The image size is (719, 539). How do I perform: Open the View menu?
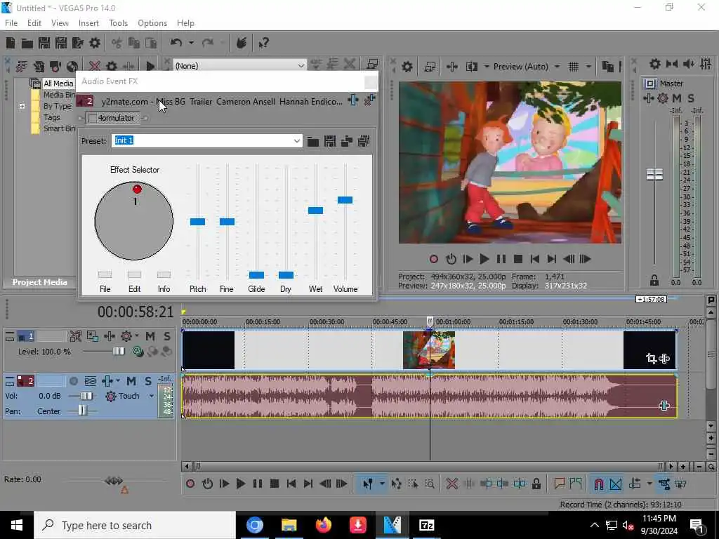(60, 23)
